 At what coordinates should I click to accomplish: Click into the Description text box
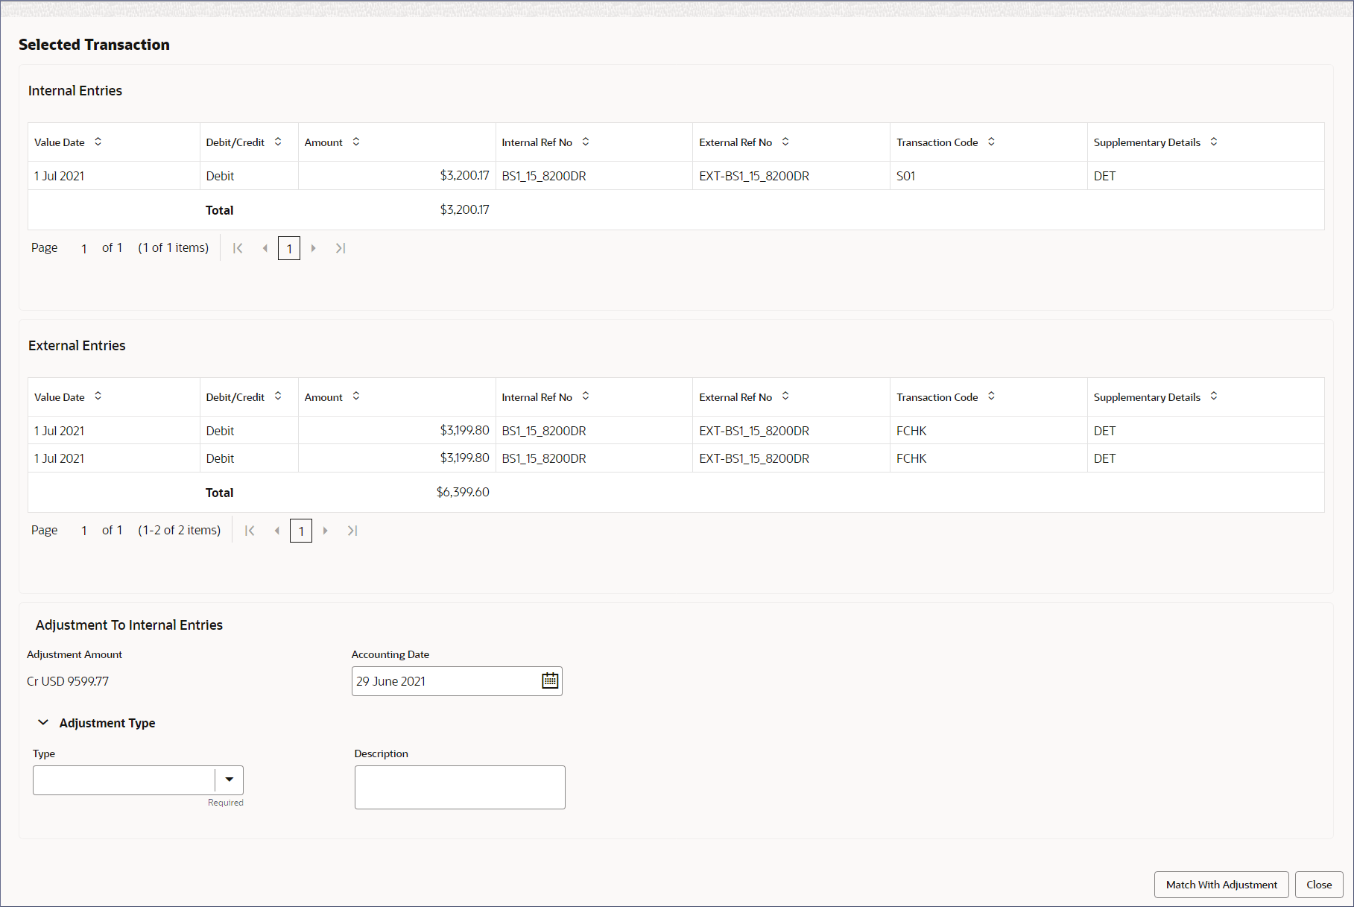point(459,787)
